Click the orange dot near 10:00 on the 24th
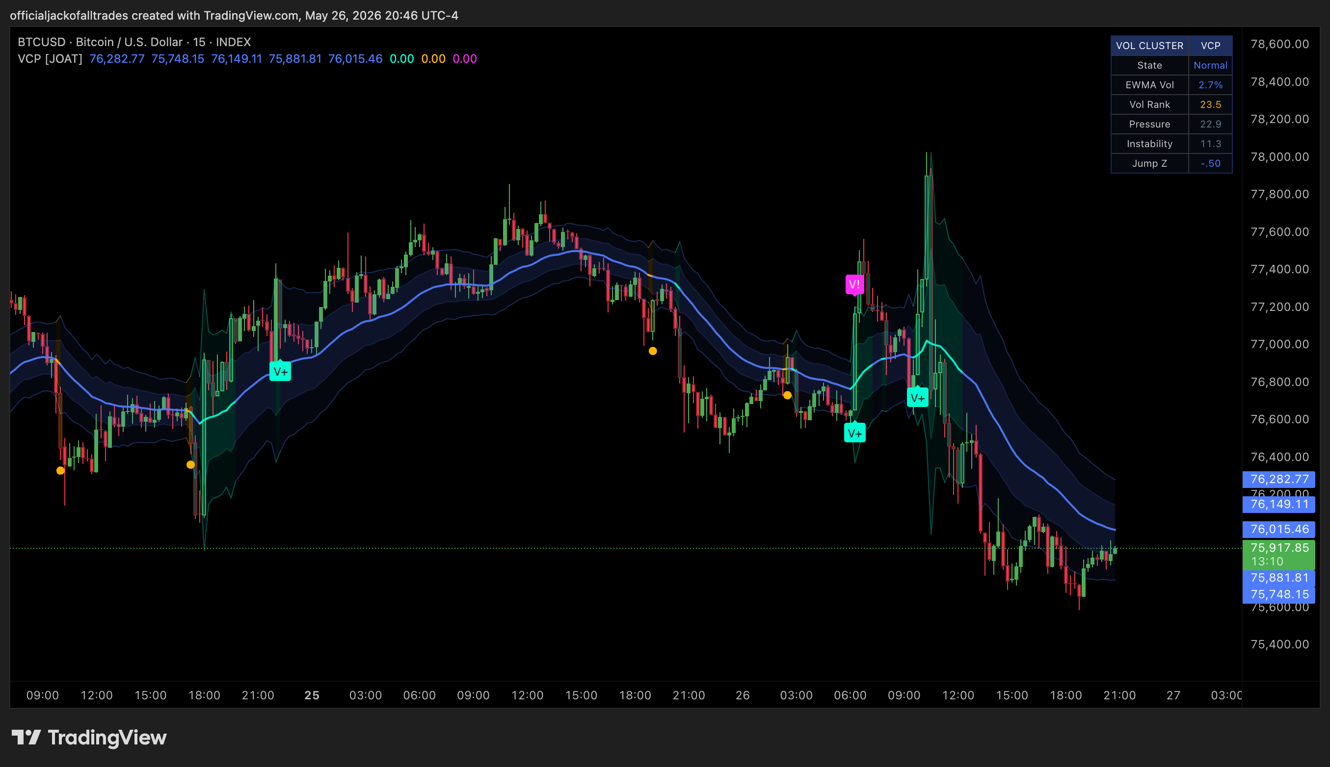 [61, 470]
